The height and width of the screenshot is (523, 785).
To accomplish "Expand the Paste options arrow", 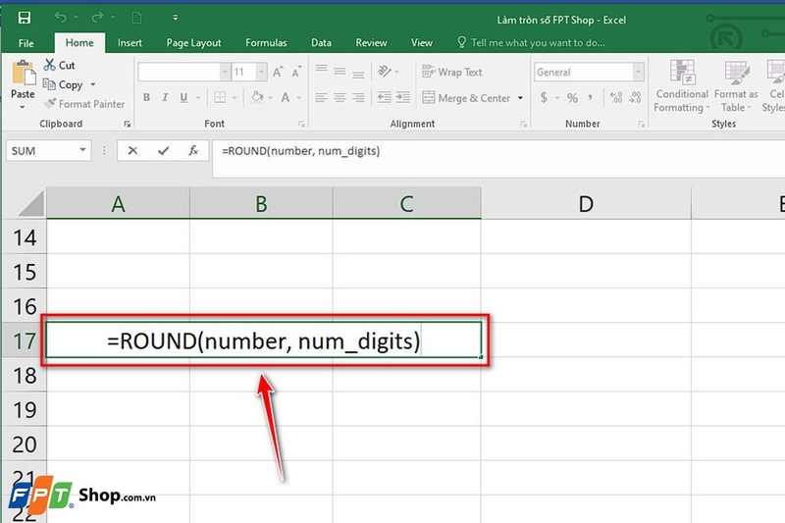I will tap(22, 107).
